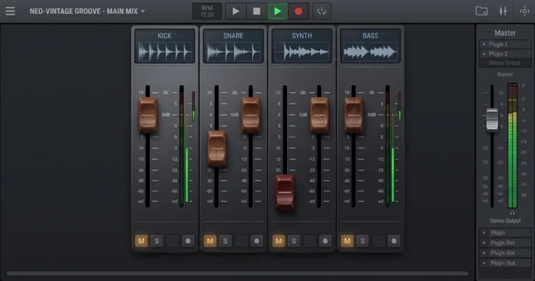
Task: Click the BPM tempo field
Action: coord(207,11)
